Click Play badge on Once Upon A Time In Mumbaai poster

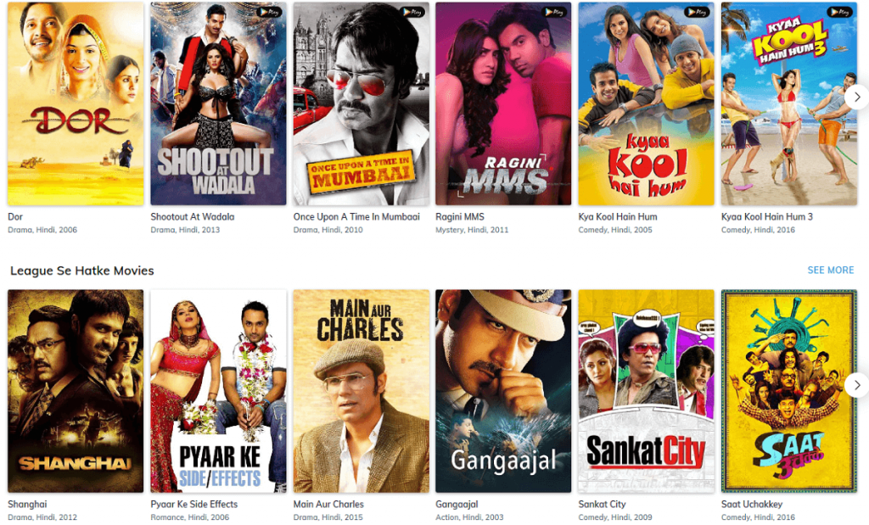pyautogui.click(x=412, y=12)
